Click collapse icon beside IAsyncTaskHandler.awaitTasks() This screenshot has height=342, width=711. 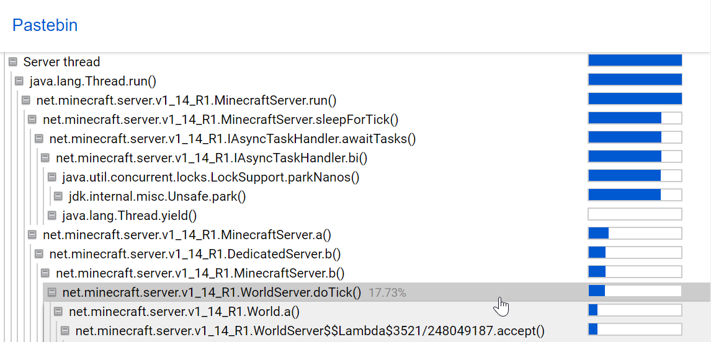(x=38, y=138)
